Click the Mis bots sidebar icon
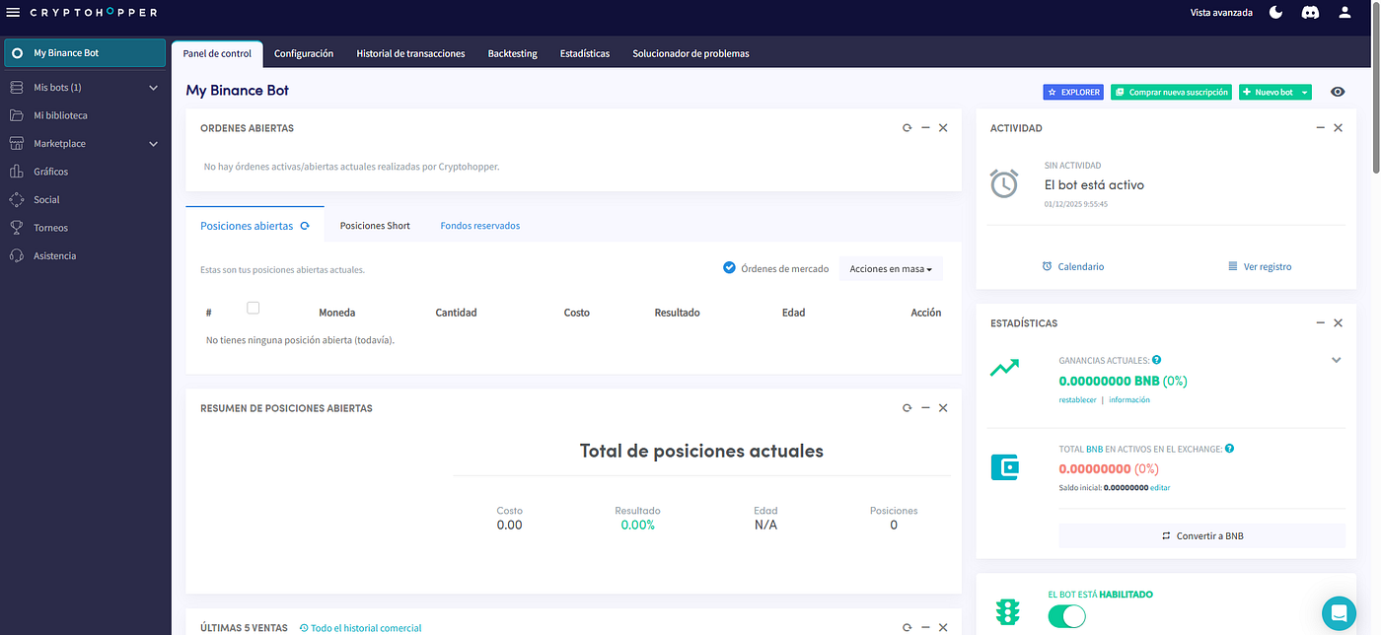The image size is (1381, 635). coord(17,88)
